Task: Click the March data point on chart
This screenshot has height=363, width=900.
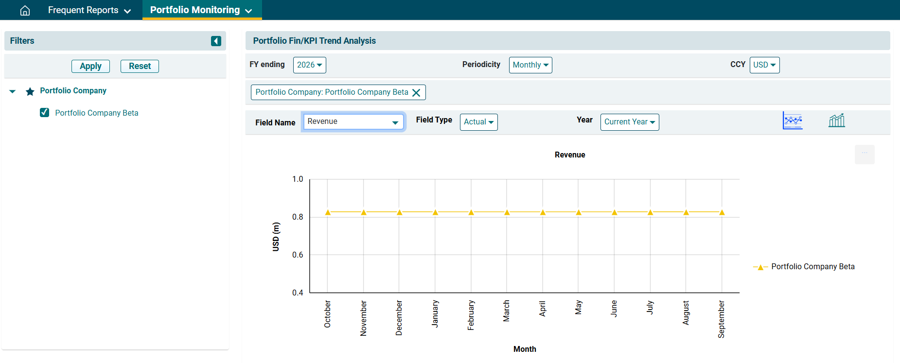Action: click(507, 212)
